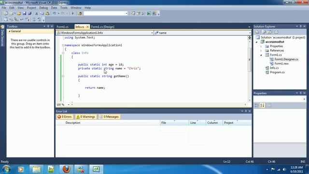Click the Add New Item toolbar icon

[11, 14]
